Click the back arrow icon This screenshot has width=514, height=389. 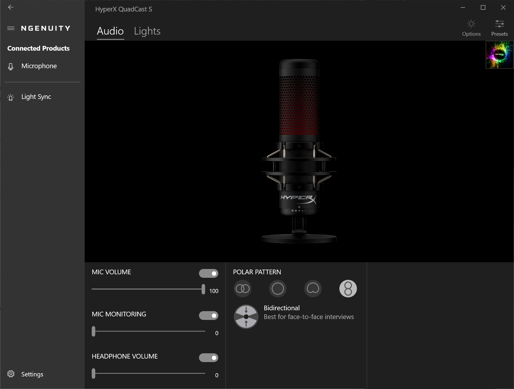pyautogui.click(x=11, y=7)
